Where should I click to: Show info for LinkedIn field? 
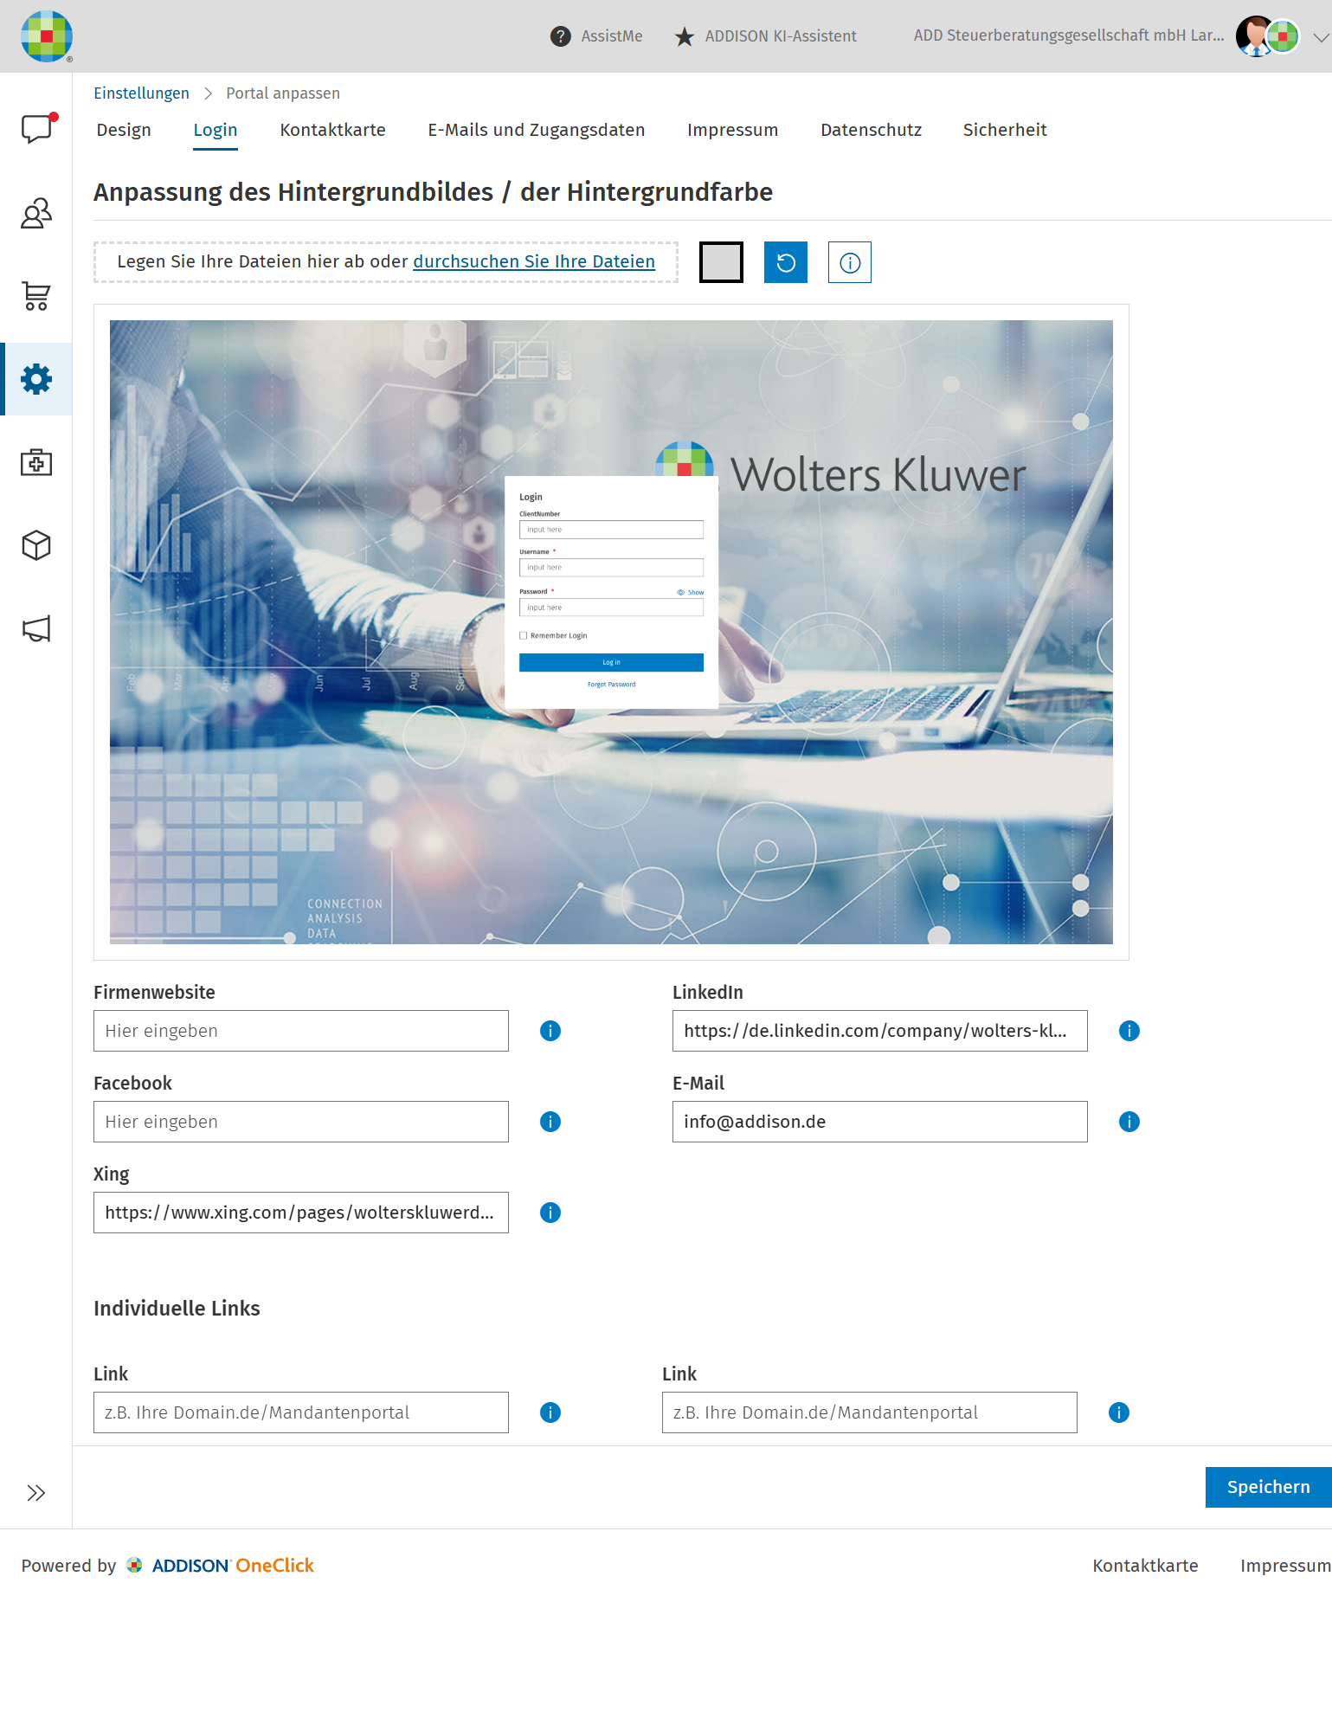point(1129,1031)
